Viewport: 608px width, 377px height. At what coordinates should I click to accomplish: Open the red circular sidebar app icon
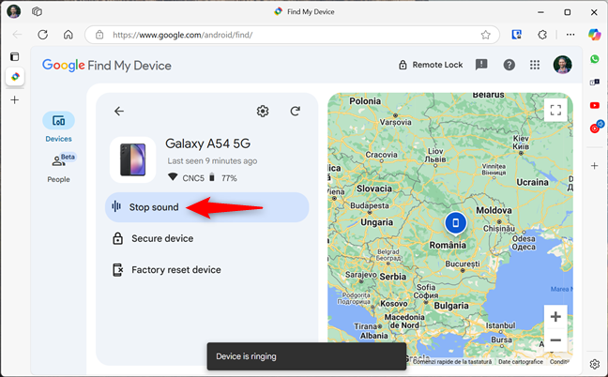(x=596, y=128)
